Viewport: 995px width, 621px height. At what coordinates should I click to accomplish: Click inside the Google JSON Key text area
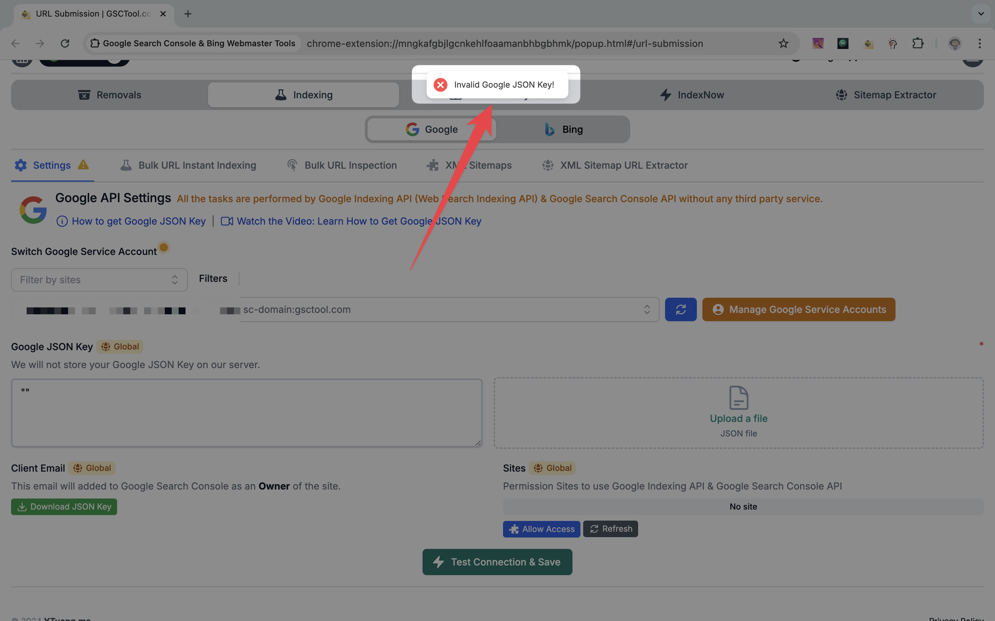(246, 413)
